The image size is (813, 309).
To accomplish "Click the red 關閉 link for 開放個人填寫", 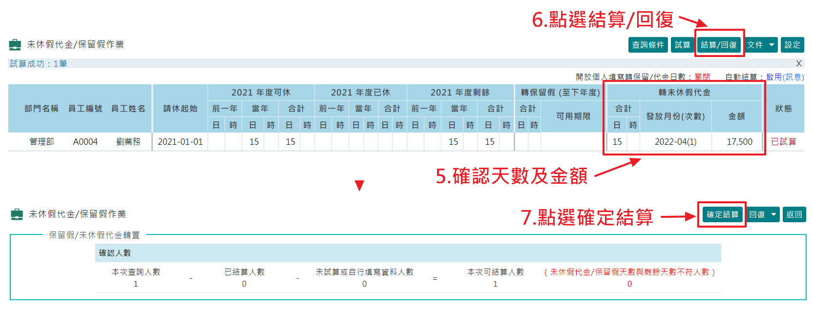I will [x=702, y=77].
